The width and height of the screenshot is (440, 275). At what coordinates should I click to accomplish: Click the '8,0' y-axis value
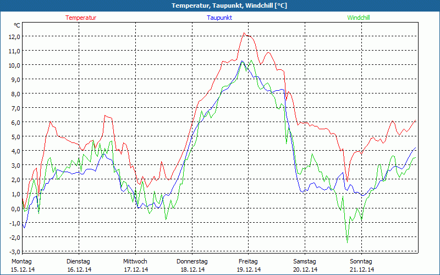tap(16, 94)
